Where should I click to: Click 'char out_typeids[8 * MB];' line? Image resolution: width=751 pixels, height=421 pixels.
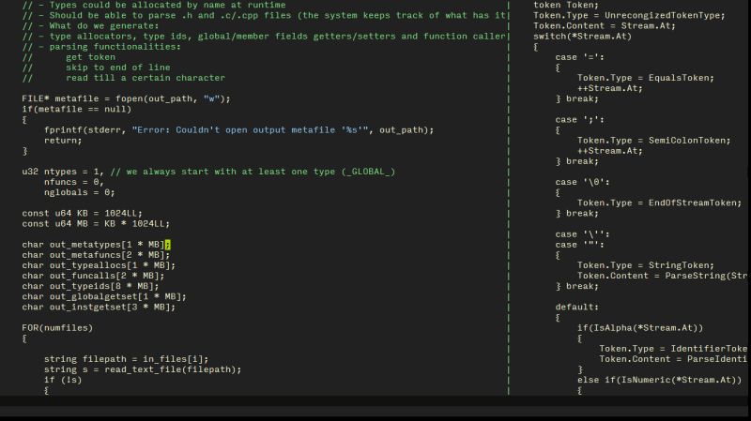90,286
